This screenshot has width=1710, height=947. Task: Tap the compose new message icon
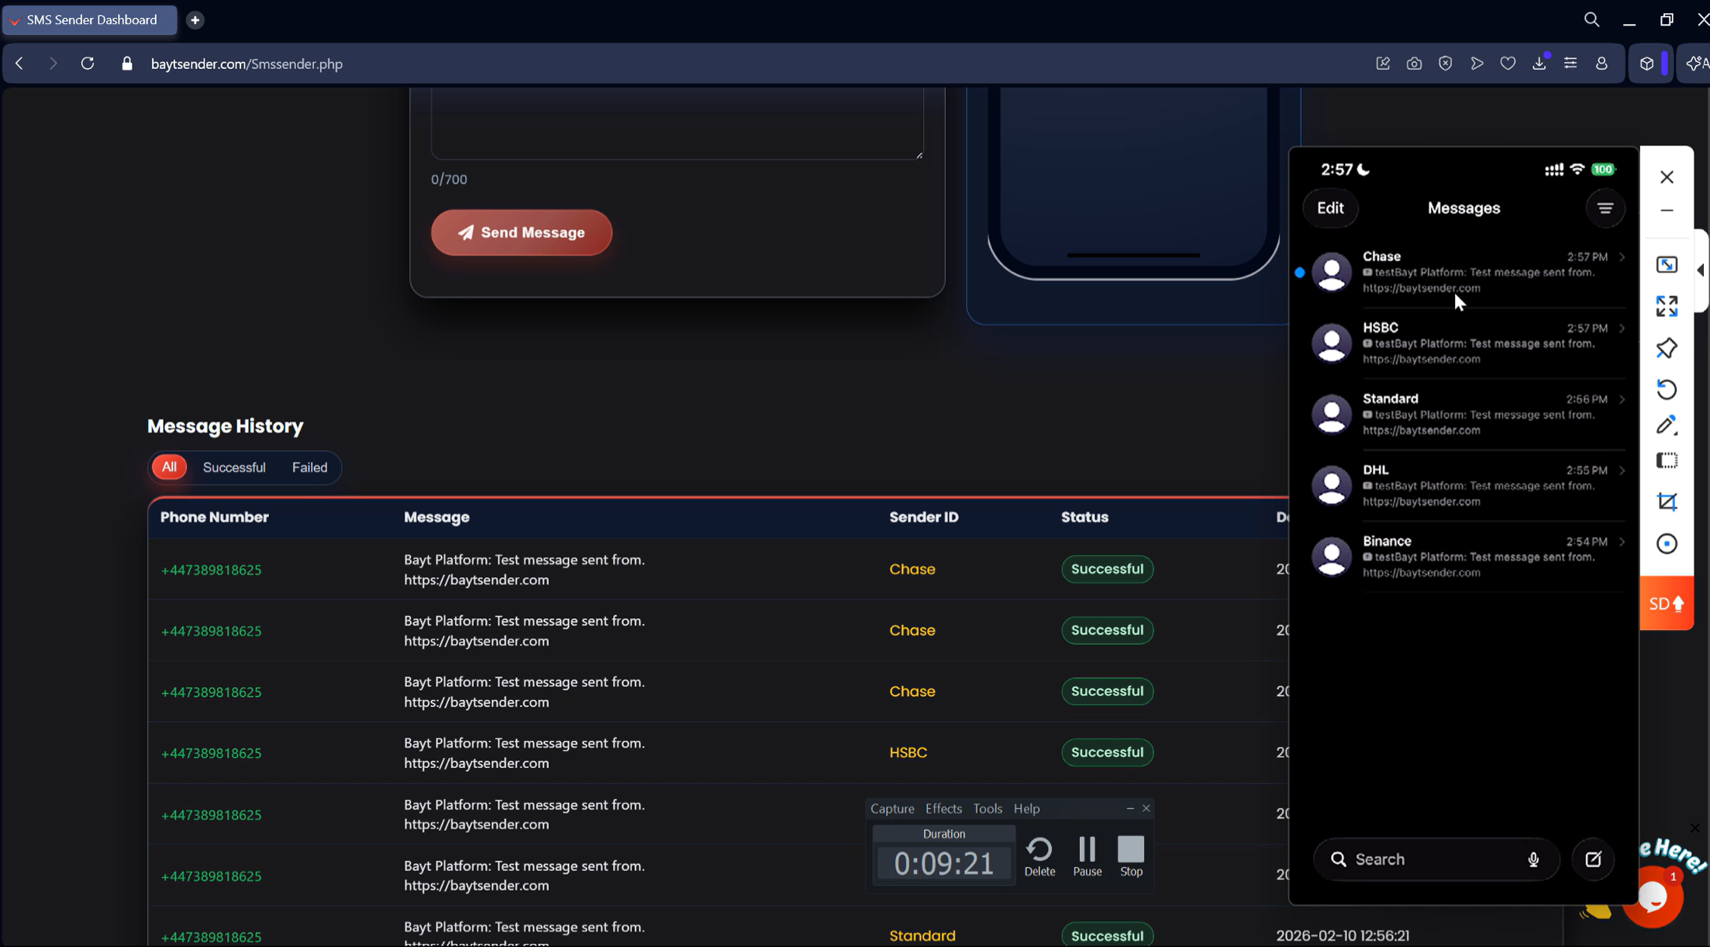(x=1593, y=859)
